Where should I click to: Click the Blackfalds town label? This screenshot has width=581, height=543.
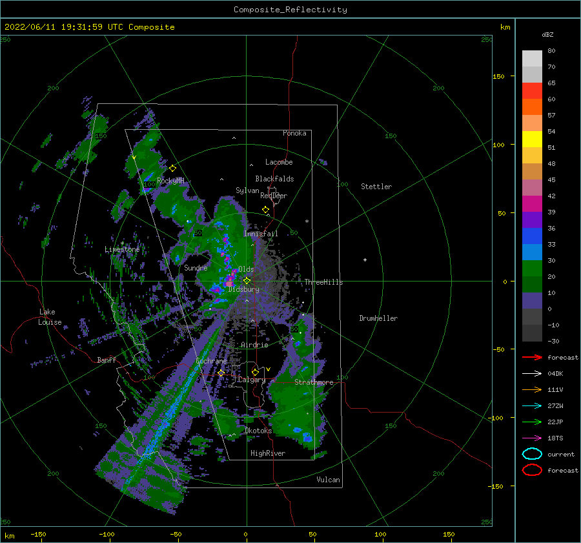[x=274, y=179]
